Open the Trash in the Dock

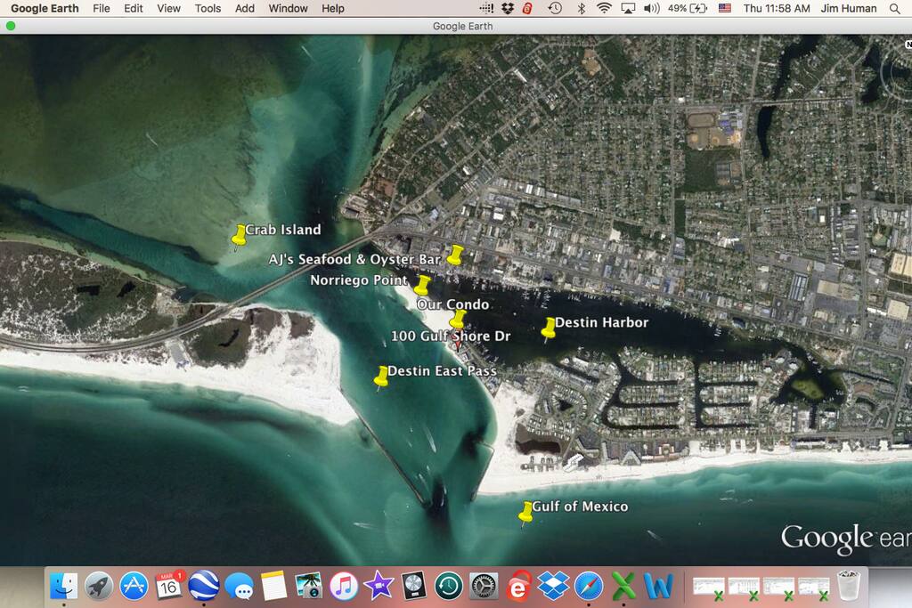coord(849,586)
